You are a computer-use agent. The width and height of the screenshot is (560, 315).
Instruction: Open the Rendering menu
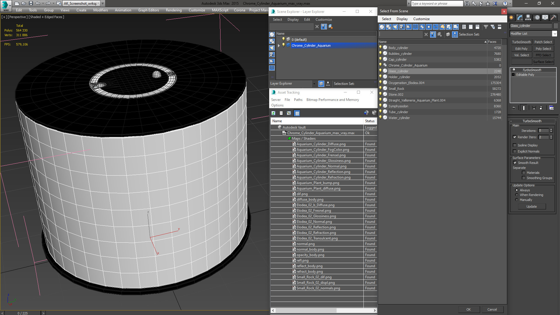click(x=174, y=10)
